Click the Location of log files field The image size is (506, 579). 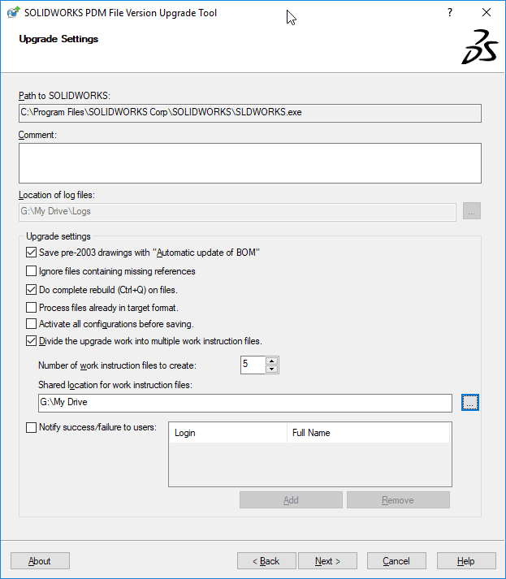237,212
